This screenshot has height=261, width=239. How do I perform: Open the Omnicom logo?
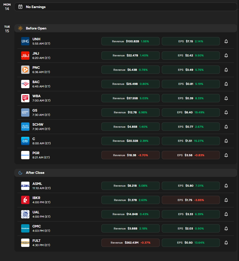point(25,228)
